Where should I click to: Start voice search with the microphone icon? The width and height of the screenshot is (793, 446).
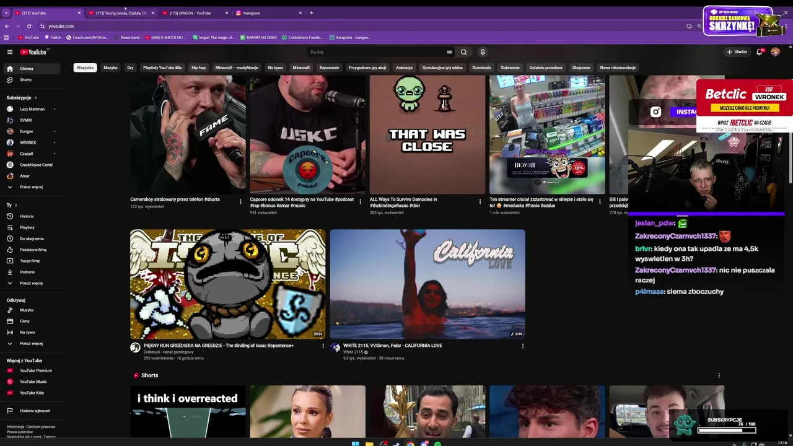[x=483, y=52]
